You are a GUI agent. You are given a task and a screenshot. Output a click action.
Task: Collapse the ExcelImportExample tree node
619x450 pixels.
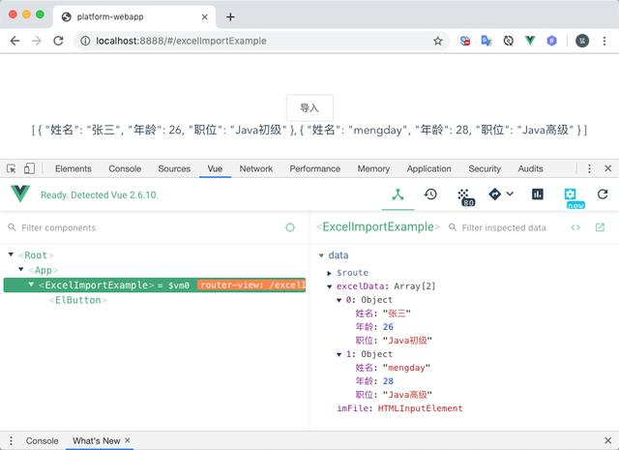31,285
